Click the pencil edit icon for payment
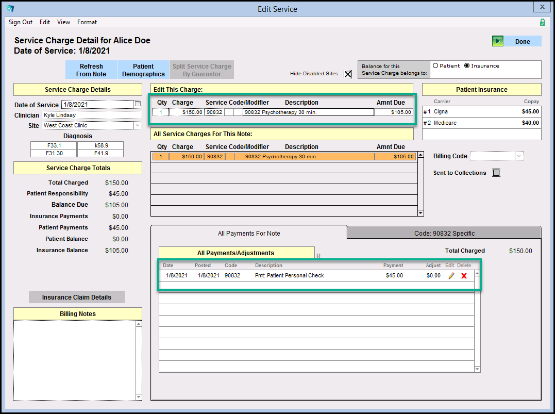555x414 pixels. click(x=451, y=276)
